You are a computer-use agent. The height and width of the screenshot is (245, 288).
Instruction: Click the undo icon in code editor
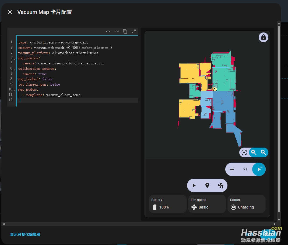108,31
